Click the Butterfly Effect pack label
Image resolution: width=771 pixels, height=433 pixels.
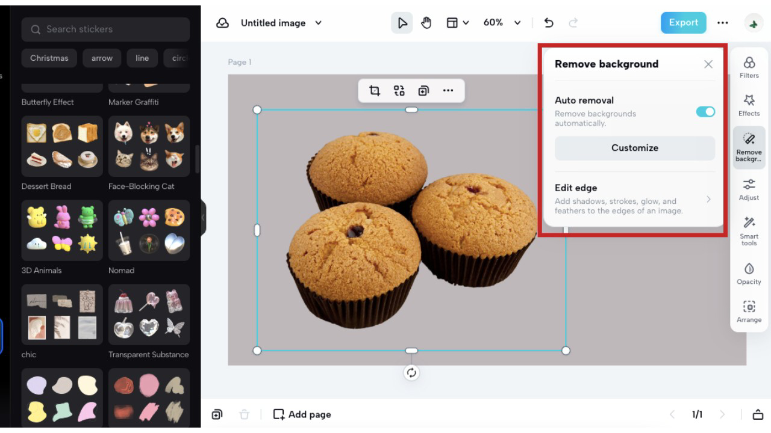click(x=48, y=102)
